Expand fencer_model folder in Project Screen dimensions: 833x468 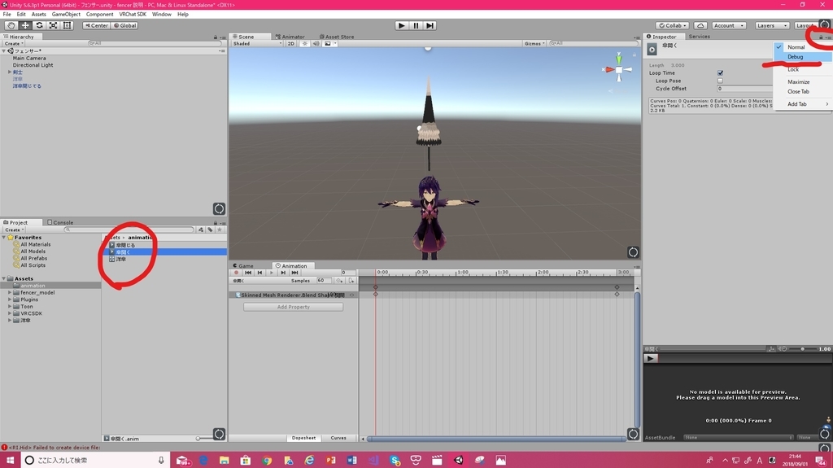[x=10, y=292]
